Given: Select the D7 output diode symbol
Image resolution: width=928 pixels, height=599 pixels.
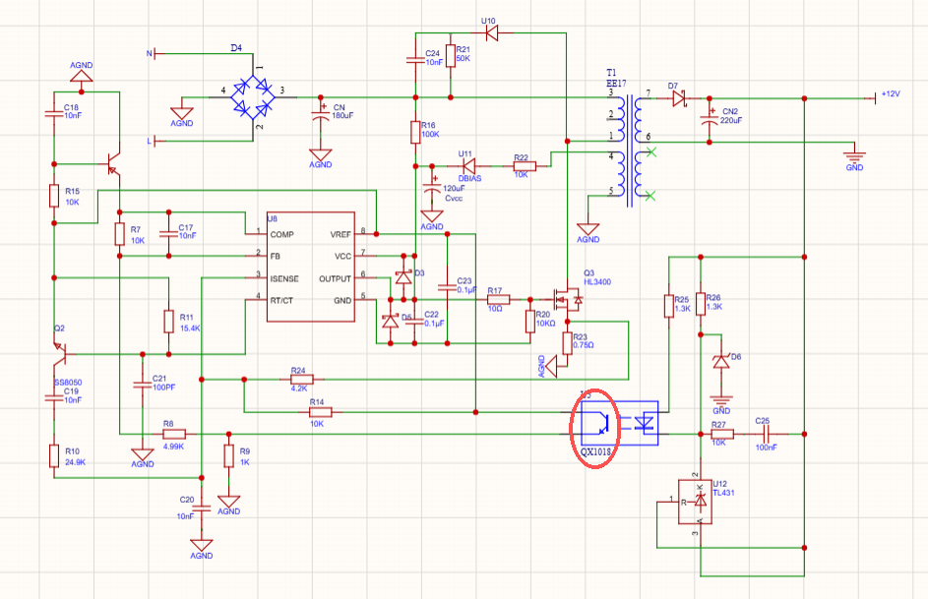Looking at the screenshot, I should pos(679,98).
